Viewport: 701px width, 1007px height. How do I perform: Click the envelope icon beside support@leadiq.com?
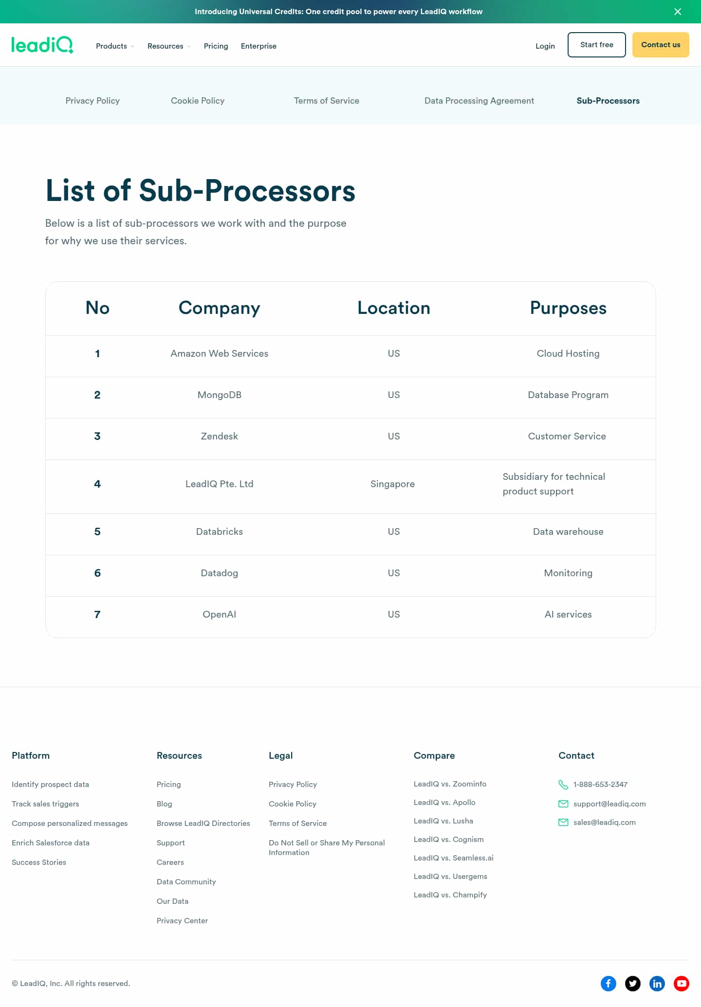[x=563, y=804]
